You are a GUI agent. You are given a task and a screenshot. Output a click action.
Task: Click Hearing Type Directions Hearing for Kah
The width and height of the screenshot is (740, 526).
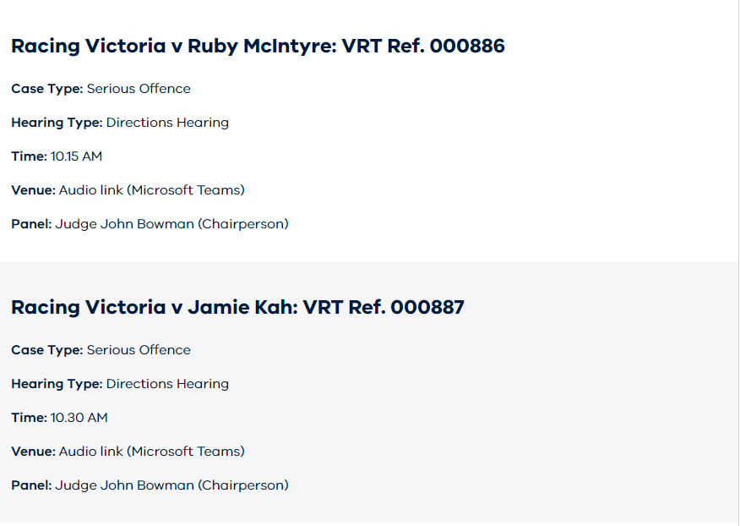[120, 384]
